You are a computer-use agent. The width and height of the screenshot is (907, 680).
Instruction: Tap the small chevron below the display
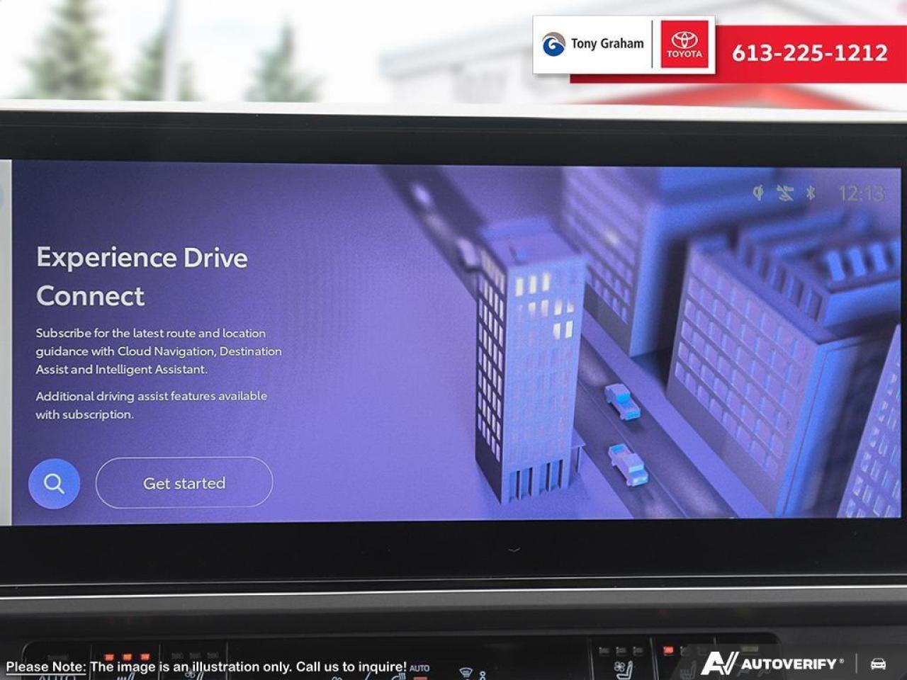pos(514,549)
